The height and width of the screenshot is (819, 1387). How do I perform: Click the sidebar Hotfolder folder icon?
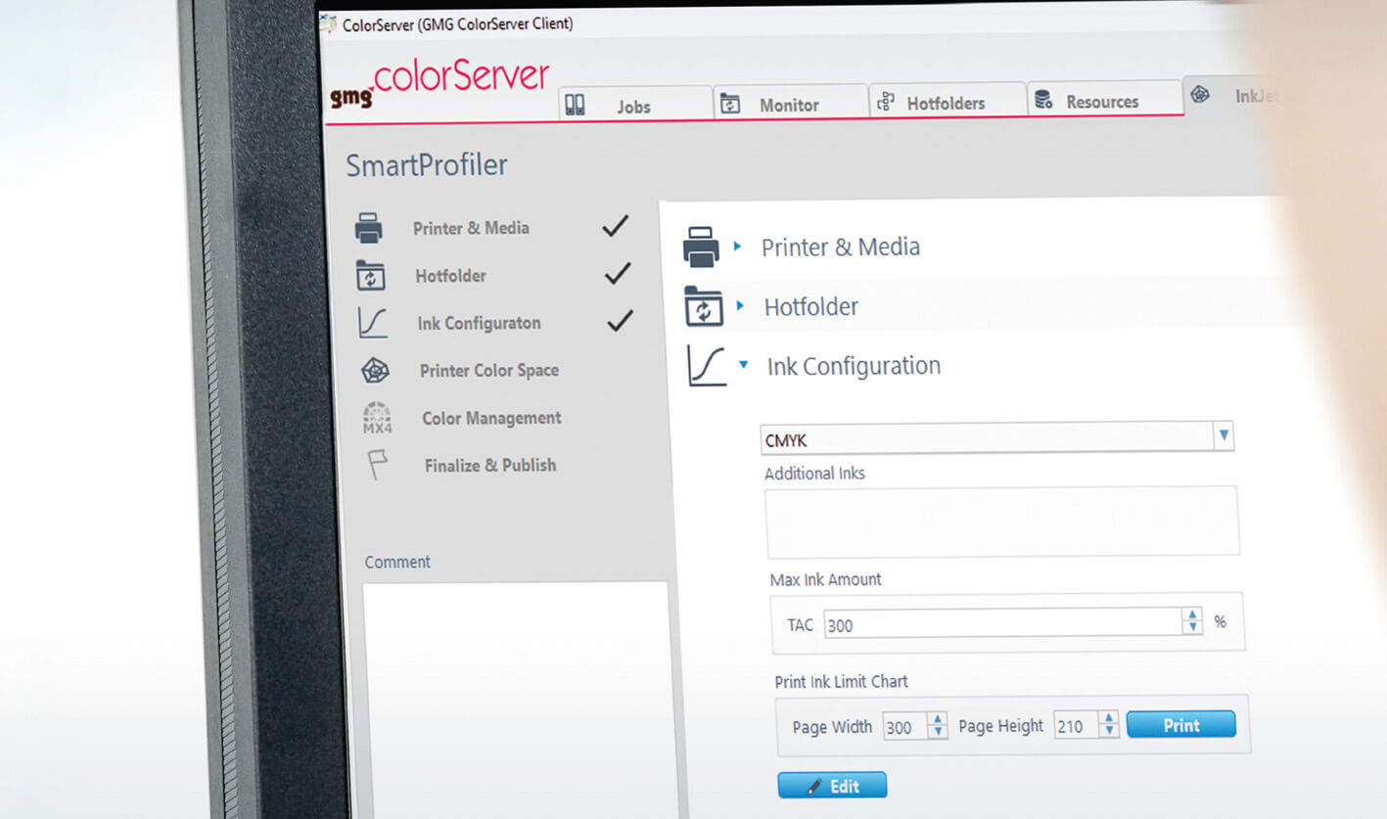370,275
